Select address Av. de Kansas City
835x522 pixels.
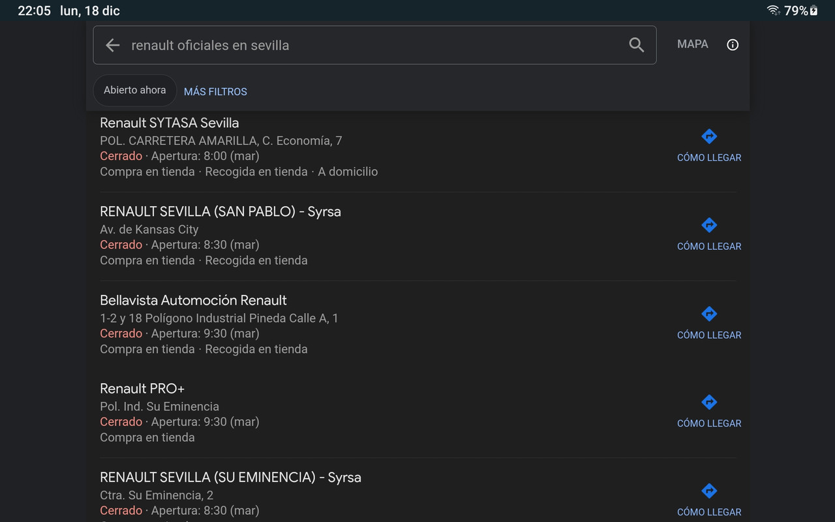pos(149,230)
